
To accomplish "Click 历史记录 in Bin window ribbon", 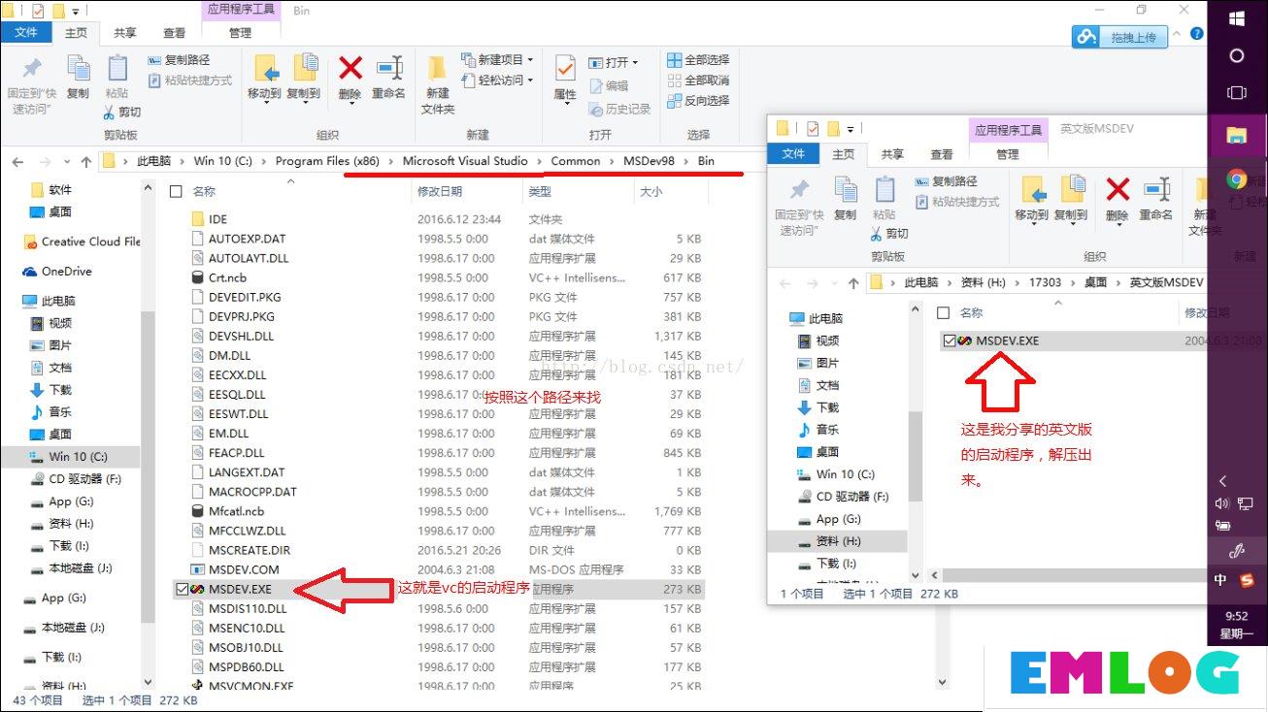I will 619,109.
